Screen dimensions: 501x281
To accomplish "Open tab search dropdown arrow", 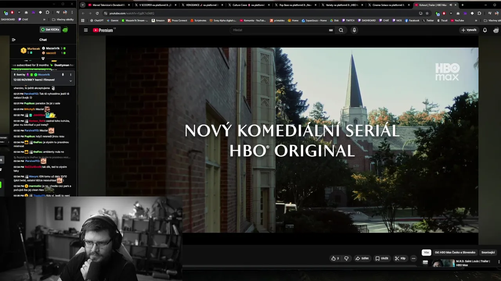I will (x=83, y=5).
